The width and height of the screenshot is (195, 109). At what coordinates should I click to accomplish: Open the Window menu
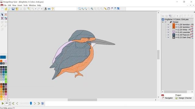32,5
